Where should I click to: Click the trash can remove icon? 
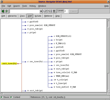(54, 11)
